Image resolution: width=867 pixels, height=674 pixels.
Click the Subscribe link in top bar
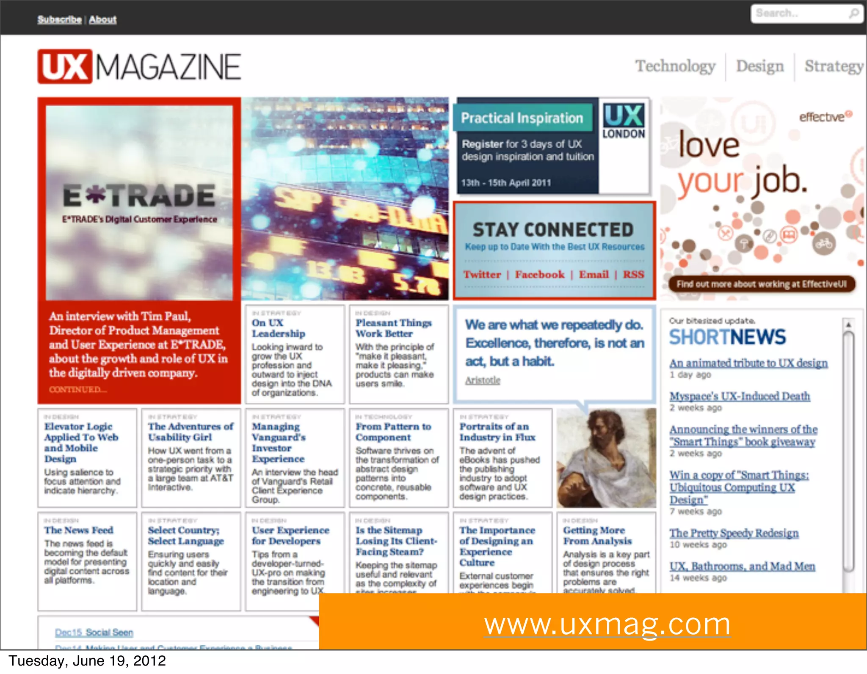coord(59,19)
